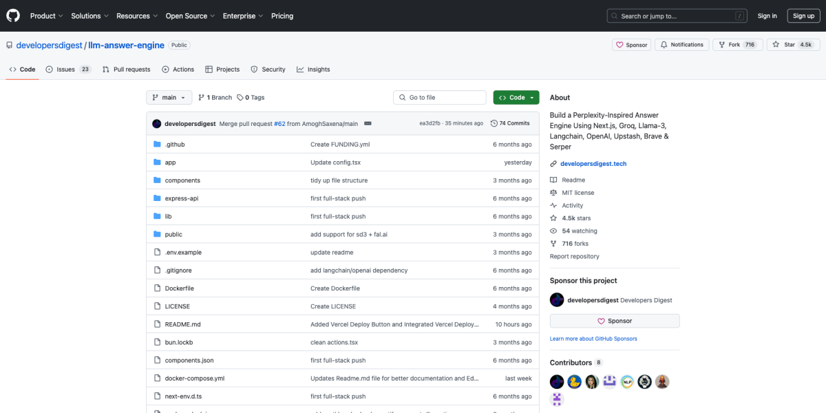Click the GitHub logo icon

[x=14, y=16]
